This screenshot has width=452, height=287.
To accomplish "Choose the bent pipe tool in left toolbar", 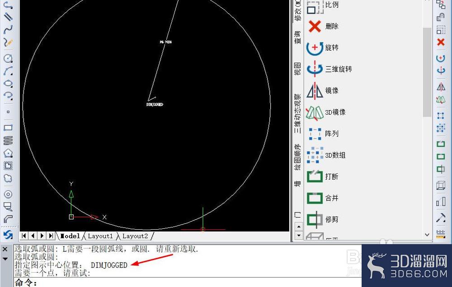I will tap(8, 219).
